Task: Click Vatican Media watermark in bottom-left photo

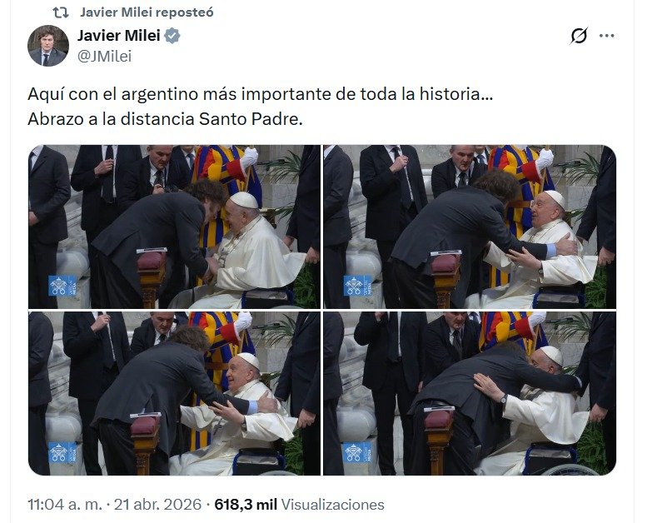Action: pyautogui.click(x=62, y=453)
